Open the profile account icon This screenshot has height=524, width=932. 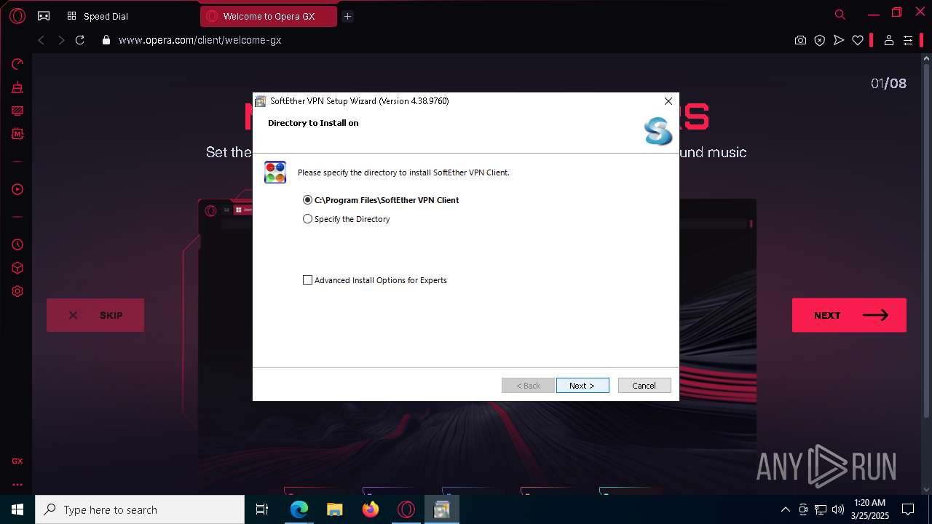pos(888,41)
